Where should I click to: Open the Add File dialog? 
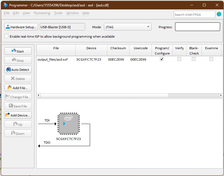point(18,88)
